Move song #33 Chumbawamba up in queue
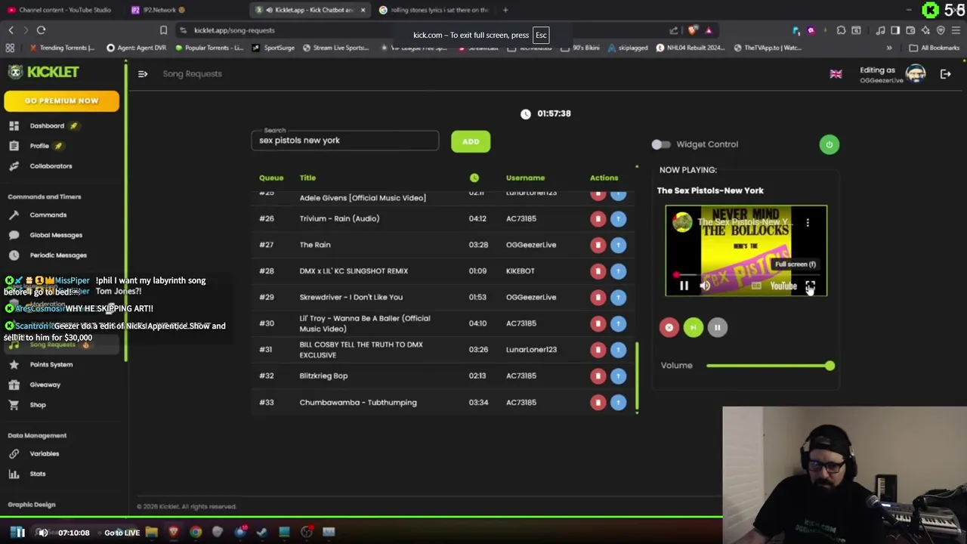967x544 pixels. 618,402
